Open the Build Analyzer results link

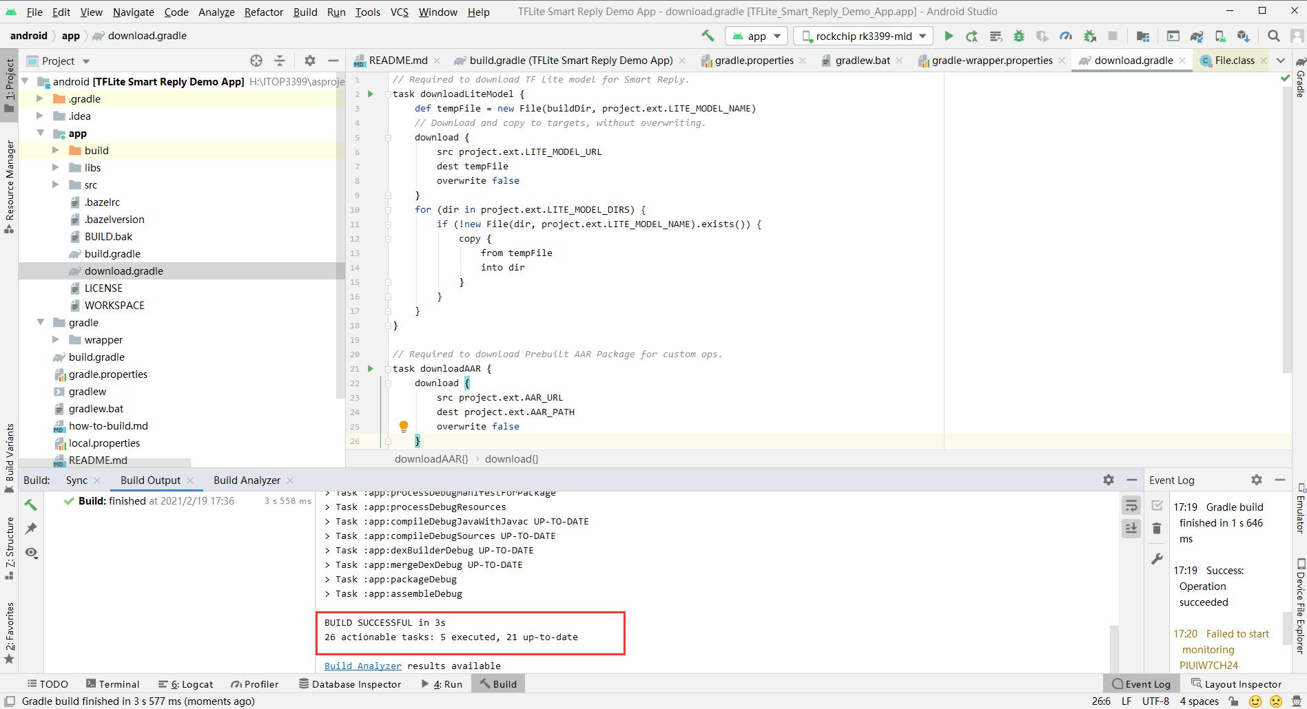[x=363, y=666]
